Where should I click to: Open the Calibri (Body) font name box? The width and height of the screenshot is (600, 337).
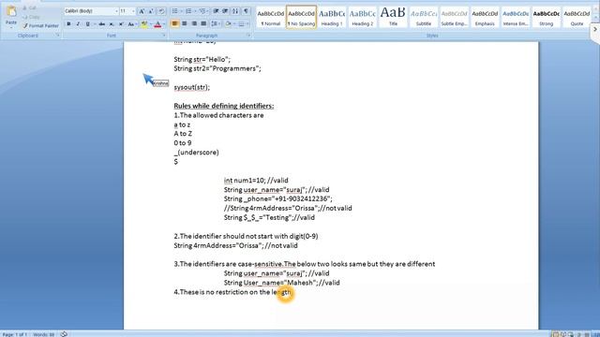(x=92, y=11)
